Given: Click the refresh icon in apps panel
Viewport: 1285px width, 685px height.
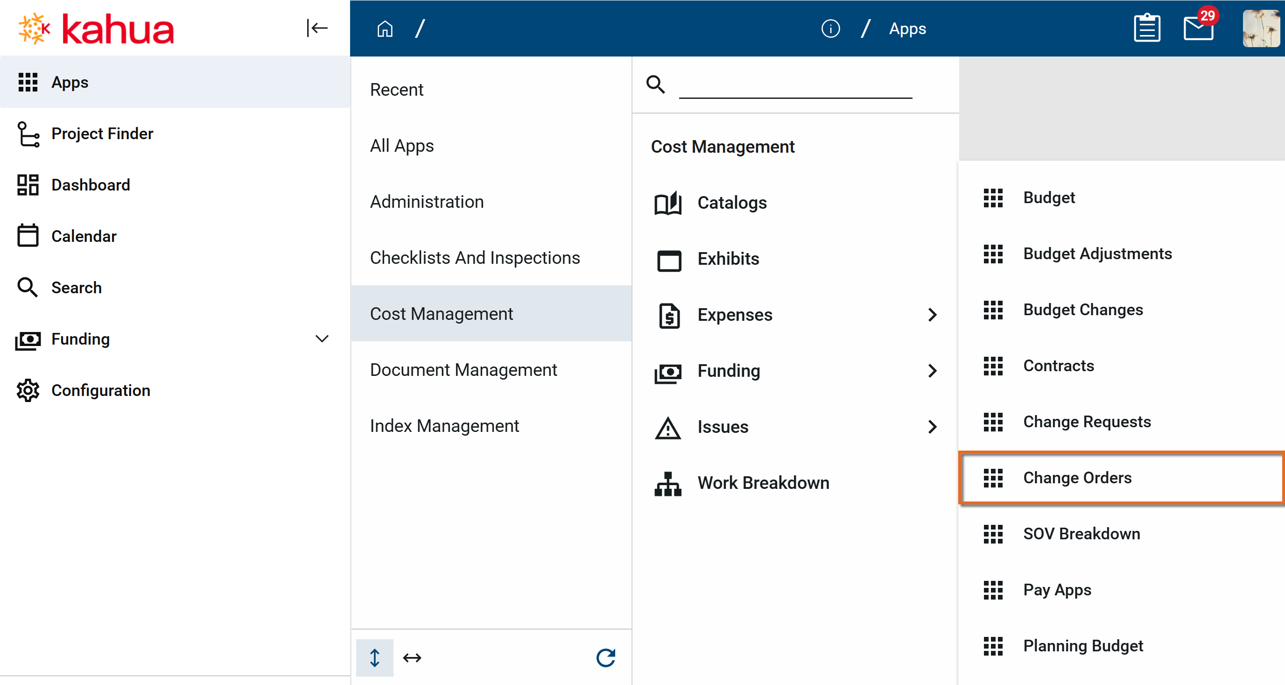Looking at the screenshot, I should (605, 657).
